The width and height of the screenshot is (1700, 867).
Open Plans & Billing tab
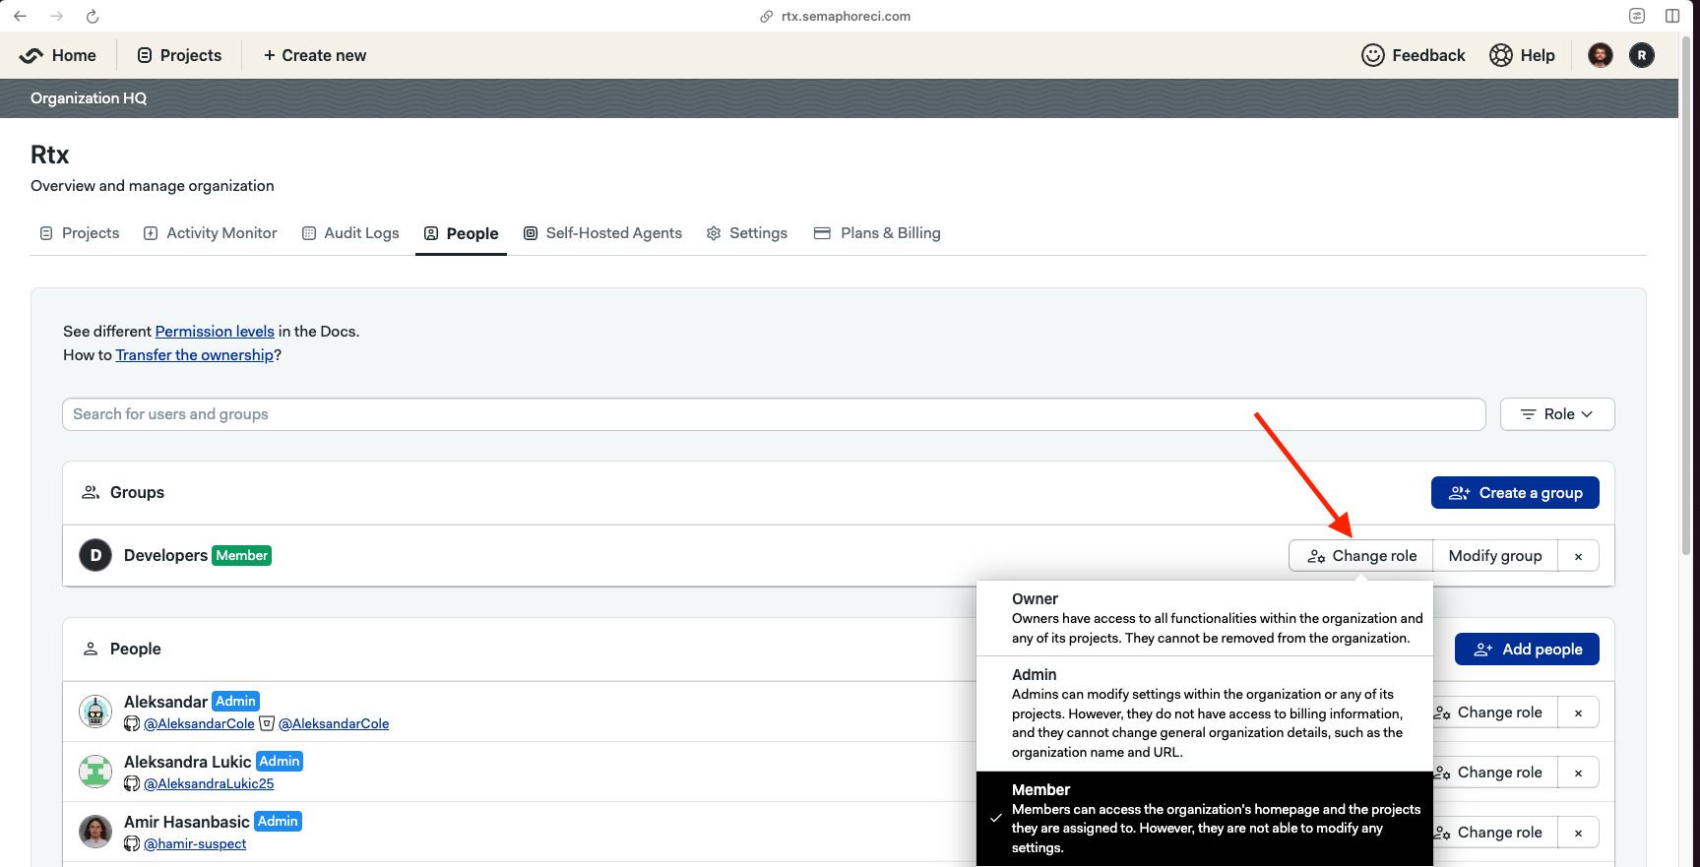[x=877, y=233]
